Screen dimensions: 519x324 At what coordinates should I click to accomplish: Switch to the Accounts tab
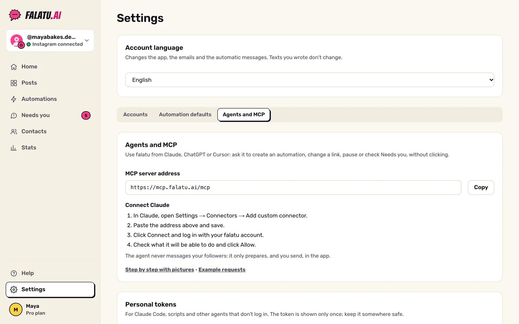coord(135,114)
